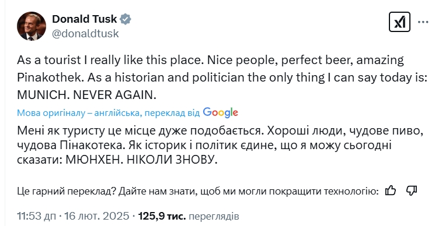Viewport: 442px width, 226px height.
Task: Open Donald Tusk's profile photo
Action: click(x=32, y=26)
